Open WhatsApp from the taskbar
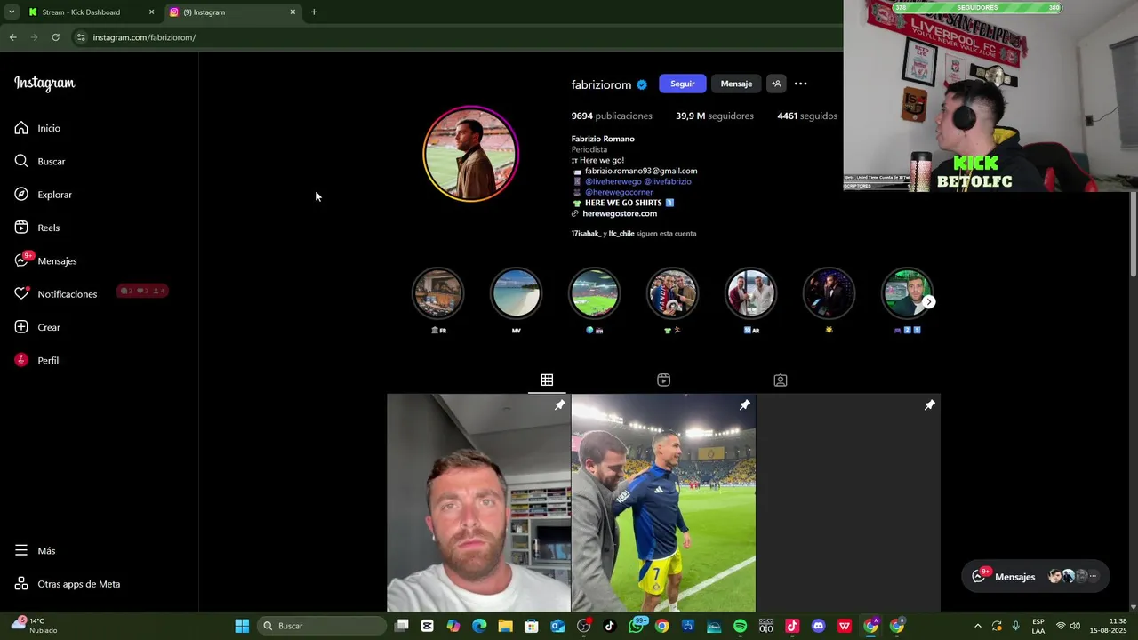 [636, 626]
